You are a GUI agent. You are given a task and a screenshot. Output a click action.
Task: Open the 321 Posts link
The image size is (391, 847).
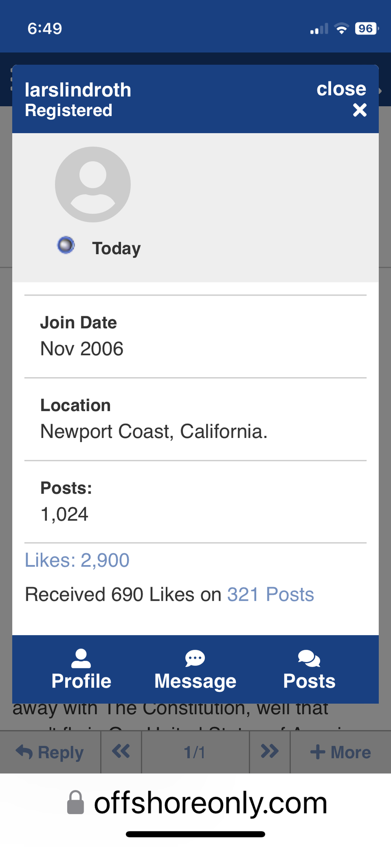pos(270,594)
